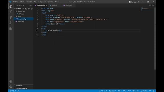Click the no-ports-forwarded status icon

(x=18, y=91)
